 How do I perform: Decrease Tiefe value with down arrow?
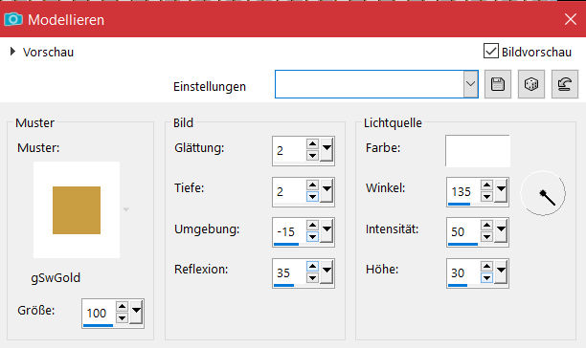pos(312,197)
